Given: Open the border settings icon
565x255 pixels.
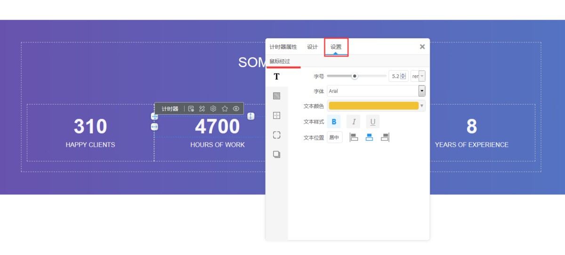Looking at the screenshot, I should coord(276,115).
